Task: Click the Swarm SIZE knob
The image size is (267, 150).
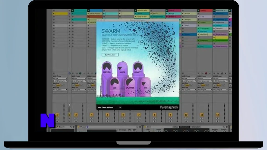Action: point(114,82)
